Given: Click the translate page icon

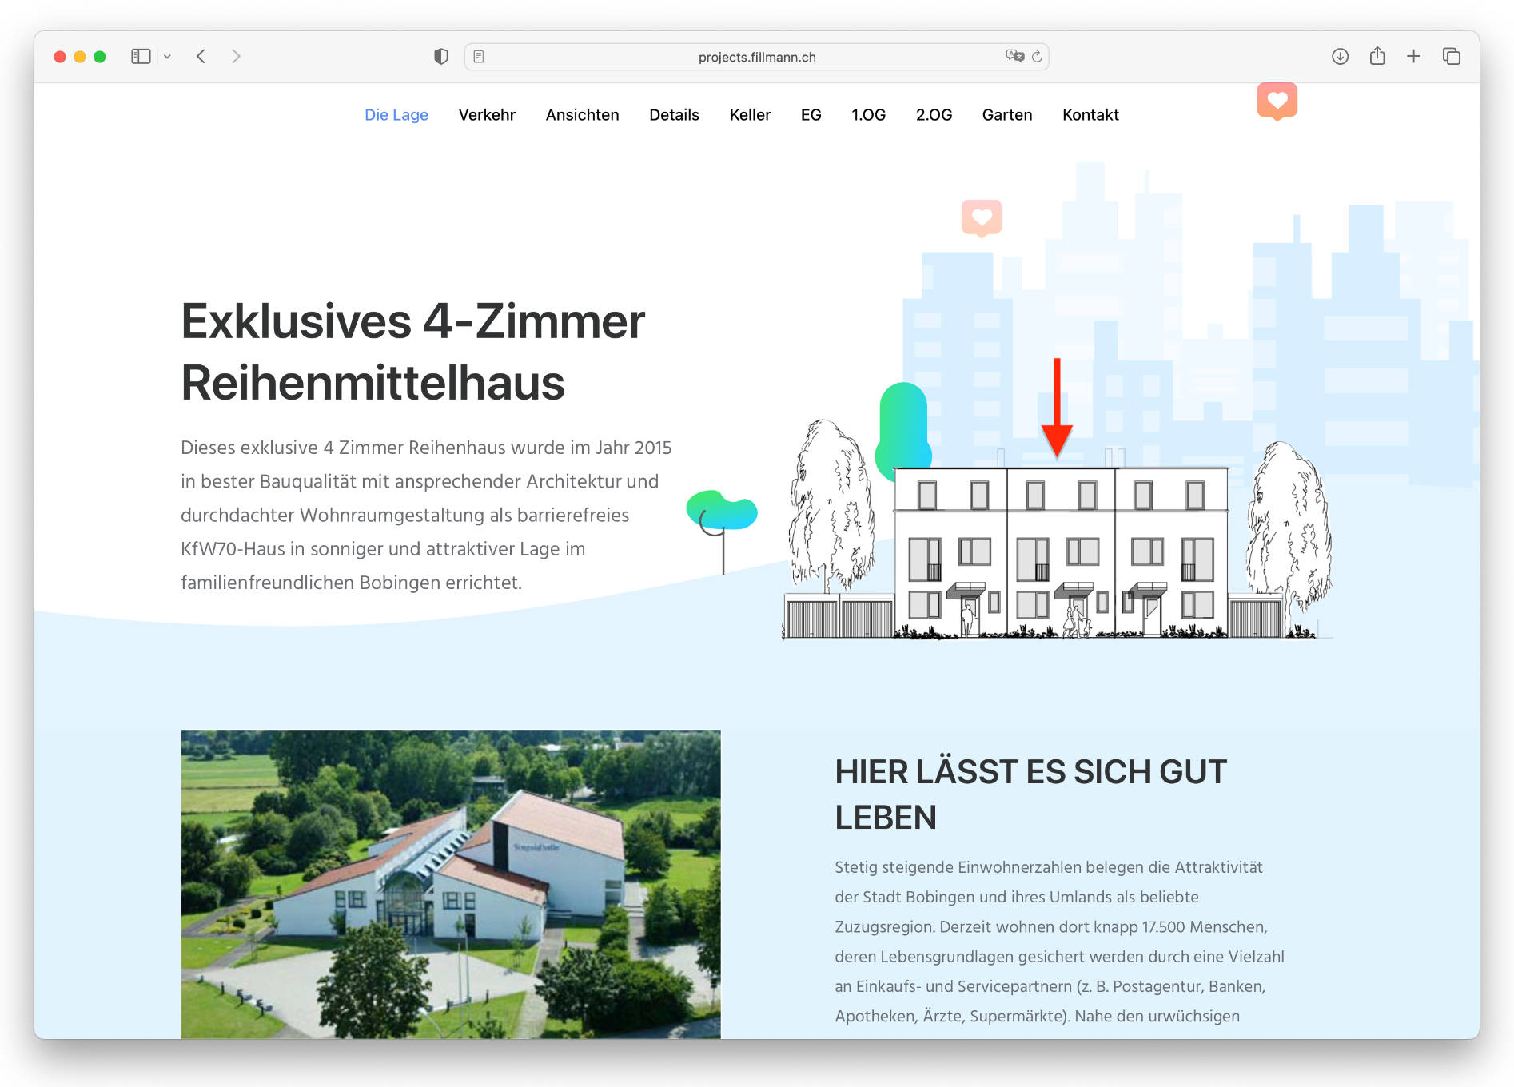Looking at the screenshot, I should (1014, 56).
